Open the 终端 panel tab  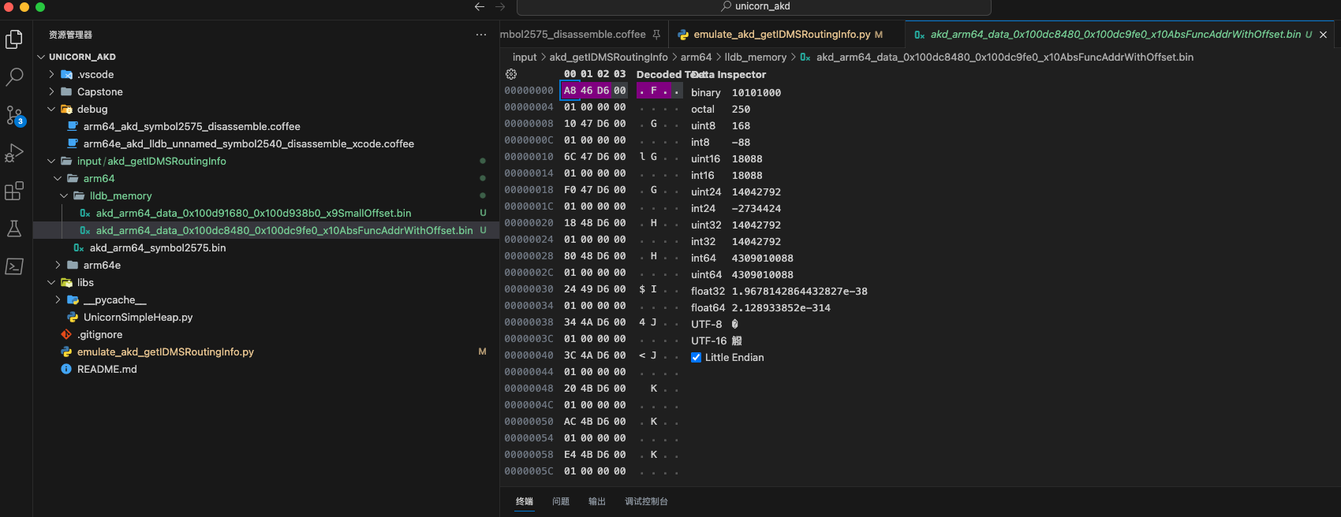click(x=525, y=501)
